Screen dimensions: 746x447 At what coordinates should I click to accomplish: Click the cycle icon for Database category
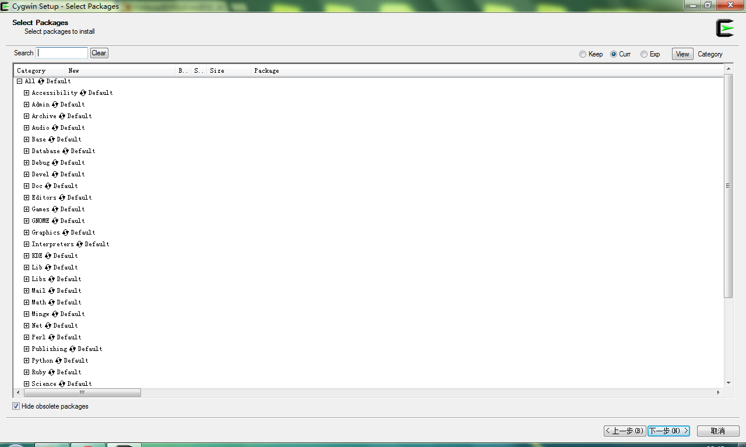[x=66, y=151]
